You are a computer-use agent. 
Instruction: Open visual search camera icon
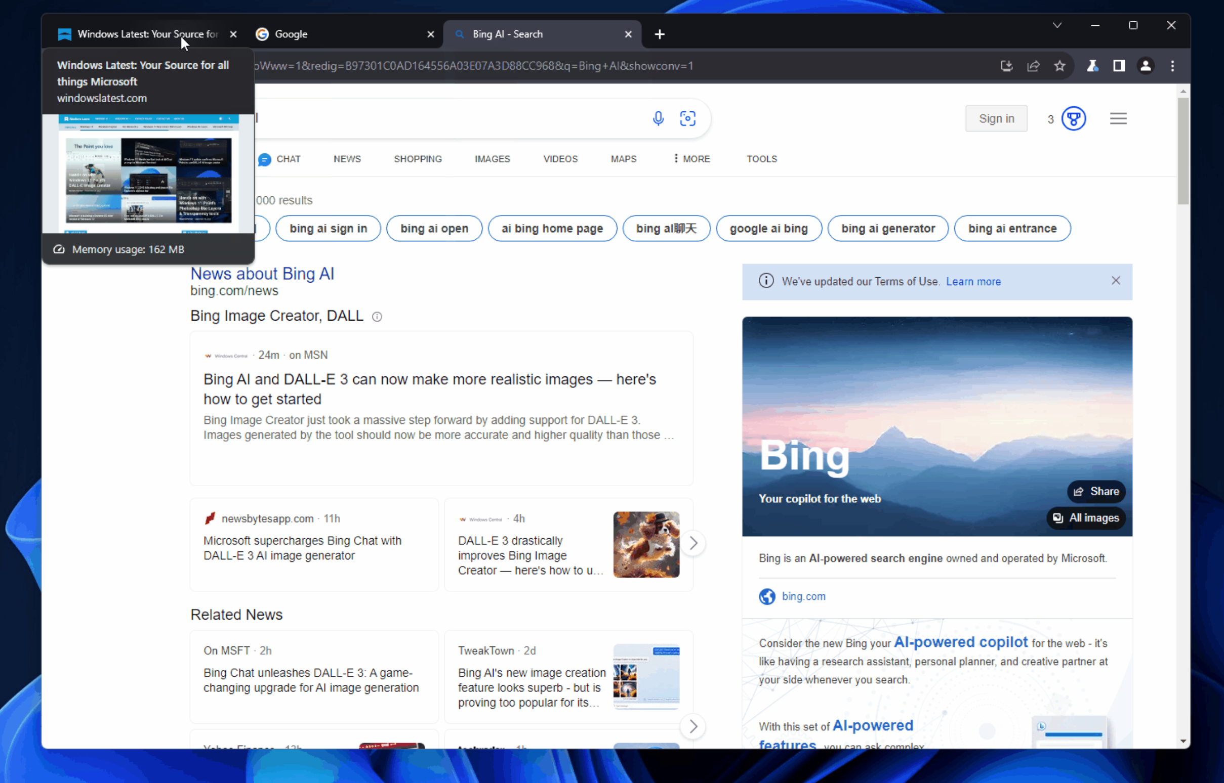687,118
